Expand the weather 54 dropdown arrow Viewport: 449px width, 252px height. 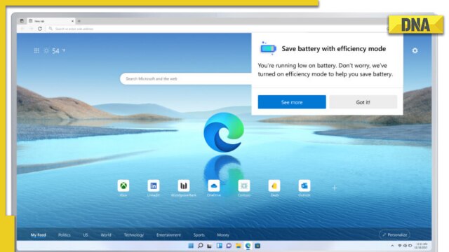click(64, 50)
